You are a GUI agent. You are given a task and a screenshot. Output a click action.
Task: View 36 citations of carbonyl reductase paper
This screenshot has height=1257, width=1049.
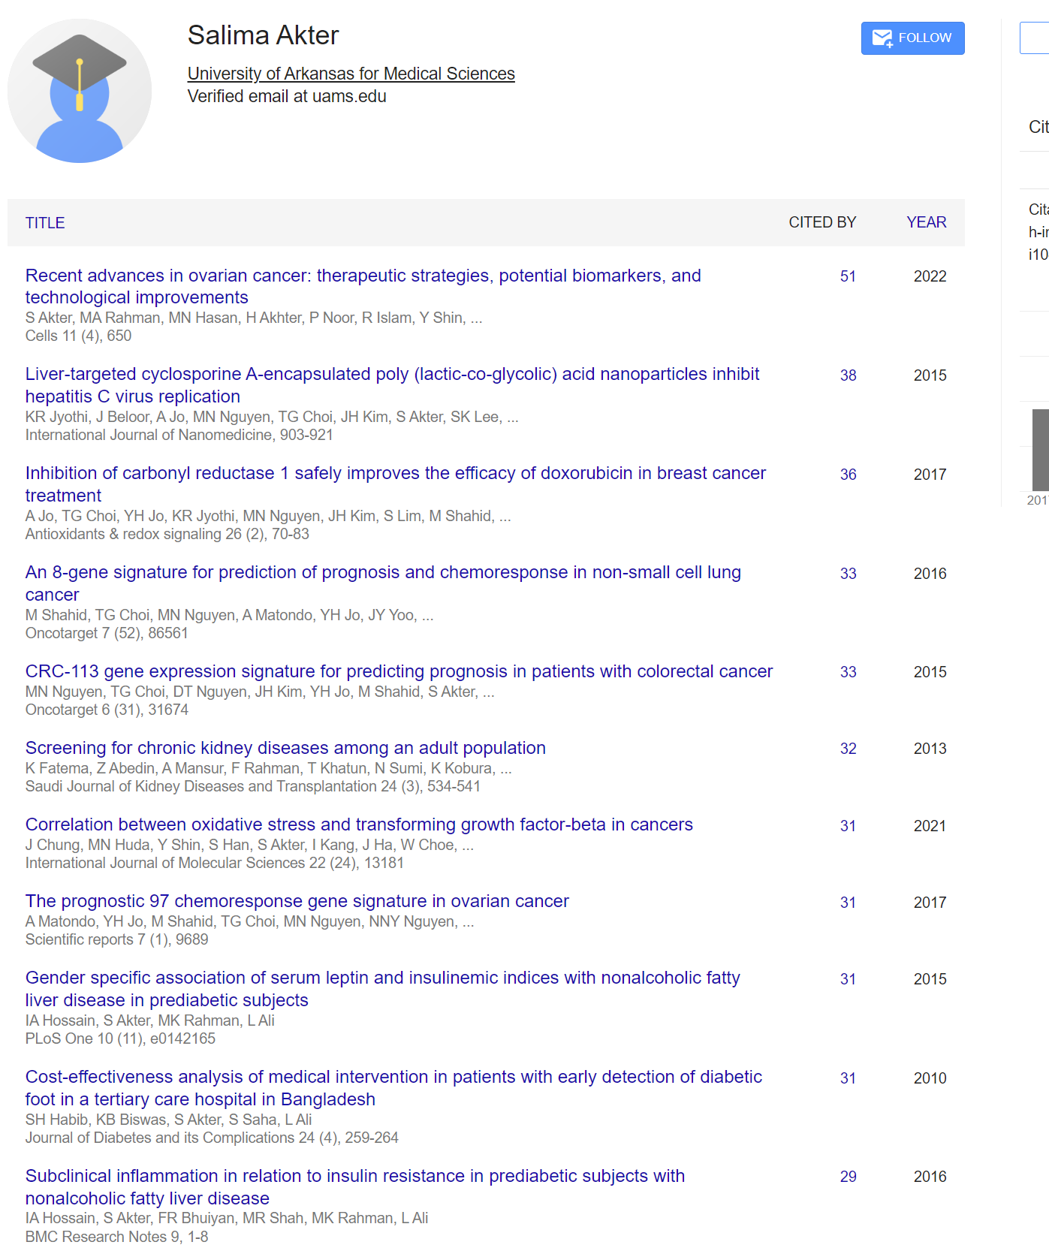coord(848,475)
